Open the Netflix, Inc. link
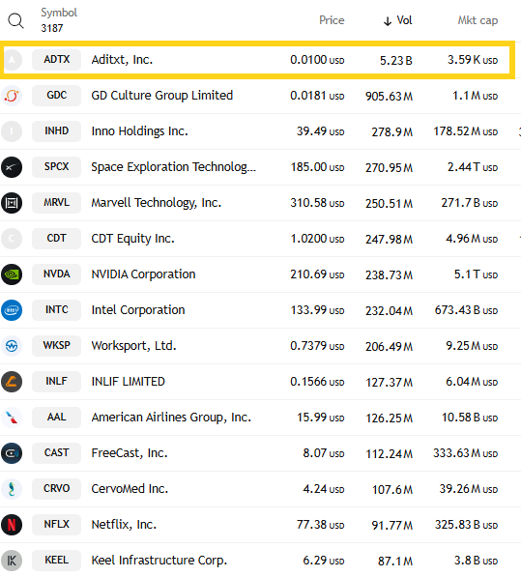This screenshot has width=521, height=577. [x=124, y=525]
